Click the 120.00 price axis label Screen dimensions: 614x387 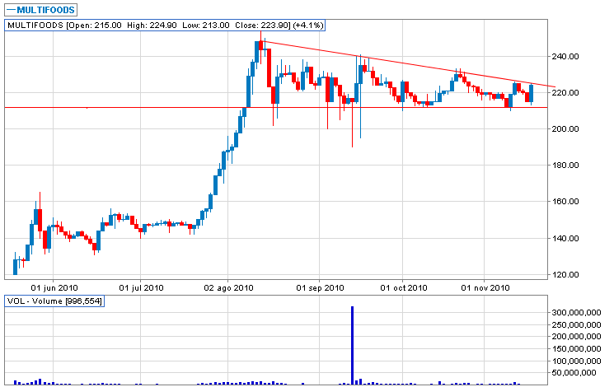(x=565, y=275)
